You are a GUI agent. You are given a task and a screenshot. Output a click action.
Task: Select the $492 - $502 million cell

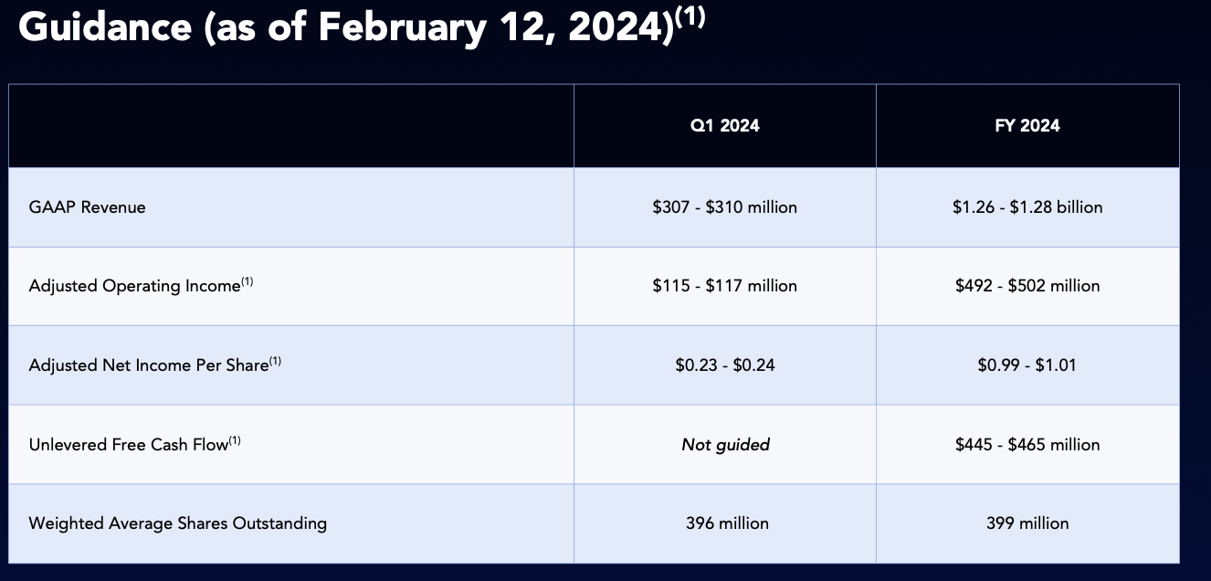point(1027,286)
